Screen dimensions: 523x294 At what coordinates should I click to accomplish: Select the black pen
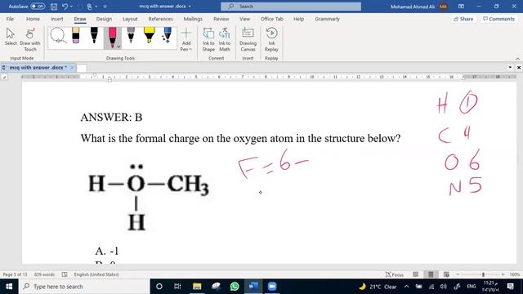94,35
